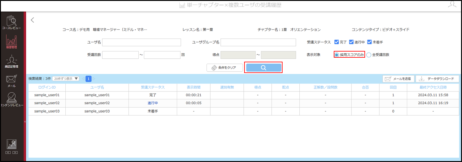Click the next page arrow in pagination
This screenshot has width=462, height=162.
(94, 79)
